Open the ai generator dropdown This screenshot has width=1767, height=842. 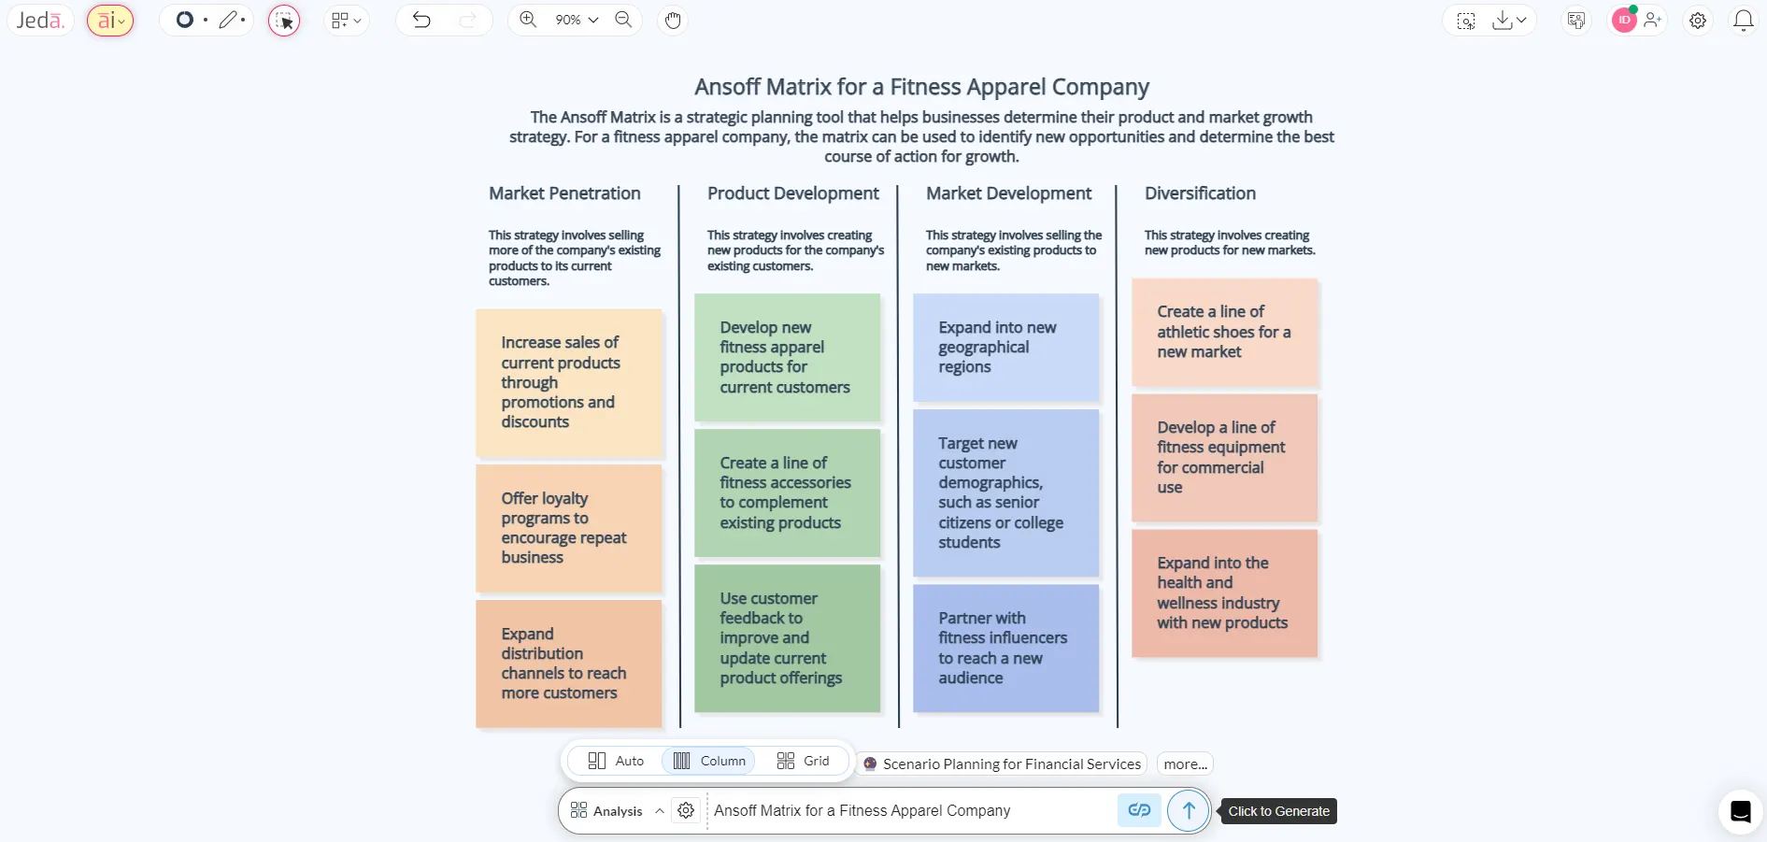coord(109,20)
